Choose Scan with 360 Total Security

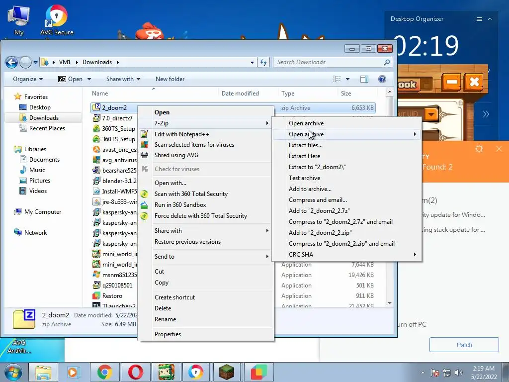click(x=206, y=194)
